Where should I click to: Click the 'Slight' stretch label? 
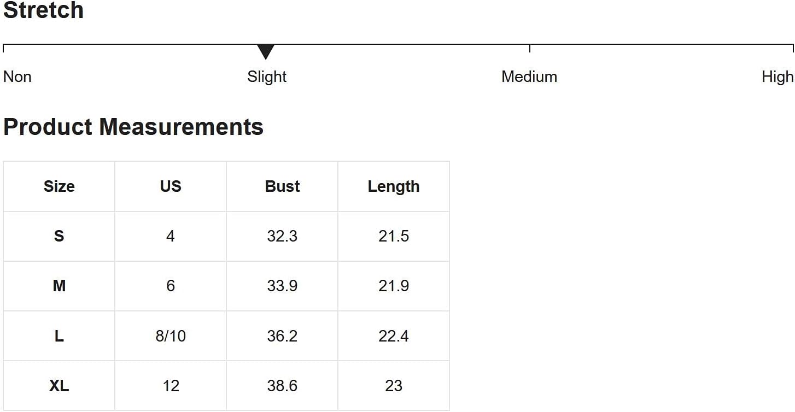tap(267, 76)
